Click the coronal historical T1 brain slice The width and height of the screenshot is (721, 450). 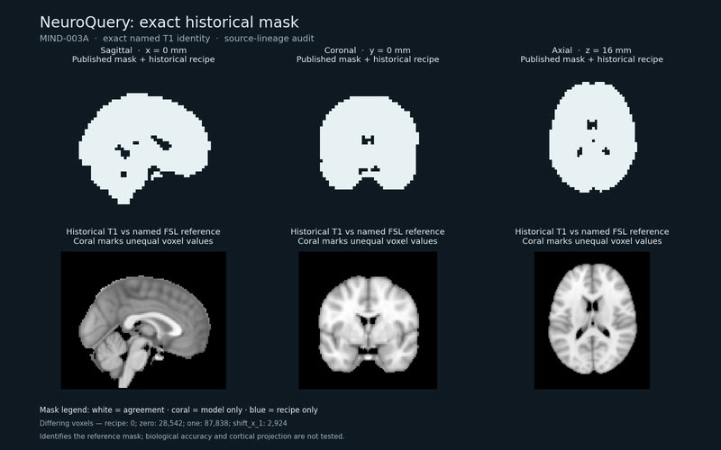368,320
